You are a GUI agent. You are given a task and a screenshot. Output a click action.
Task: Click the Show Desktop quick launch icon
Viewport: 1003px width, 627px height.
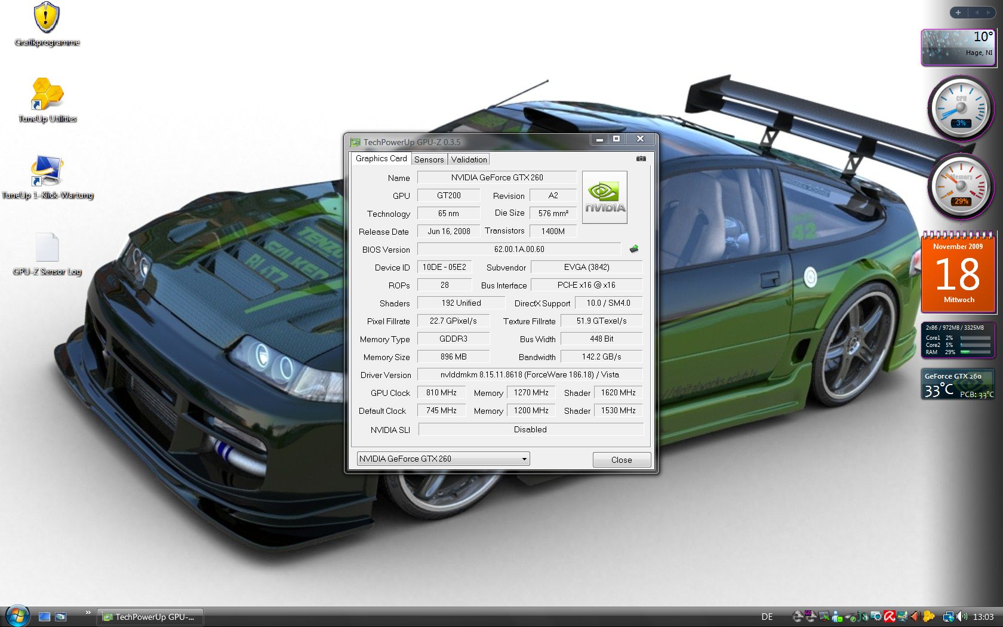pos(44,617)
